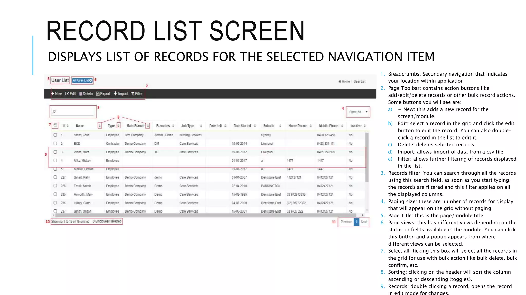Image resolution: width=526 pixels, height=295 pixels.
Task: Click the Next page button
Action: click(x=364, y=222)
